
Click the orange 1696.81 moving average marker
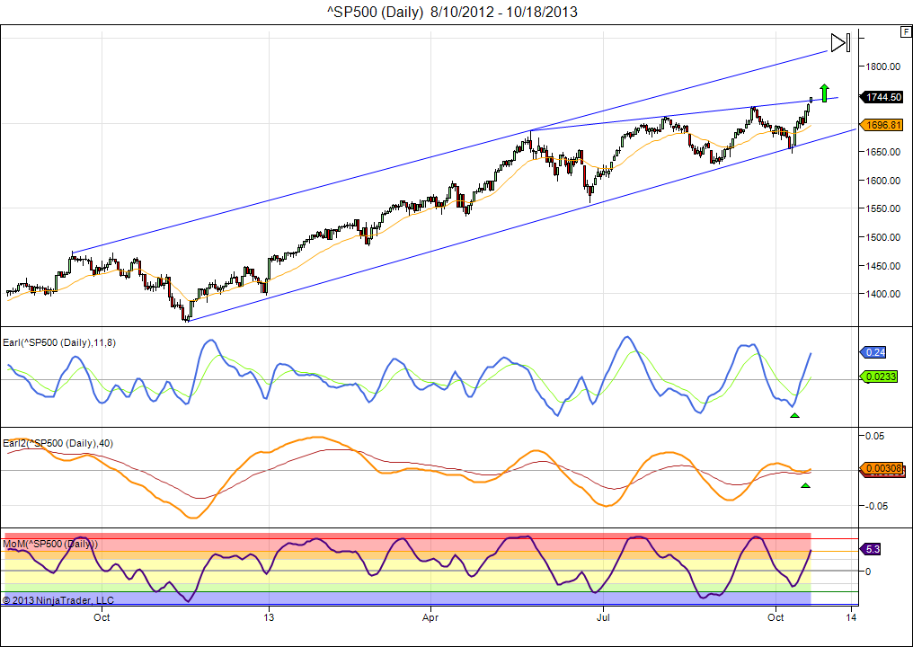click(x=883, y=125)
